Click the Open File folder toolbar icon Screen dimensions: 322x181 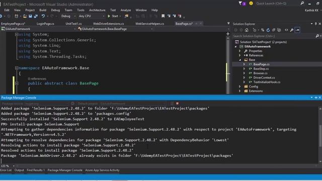[x=25, y=16]
